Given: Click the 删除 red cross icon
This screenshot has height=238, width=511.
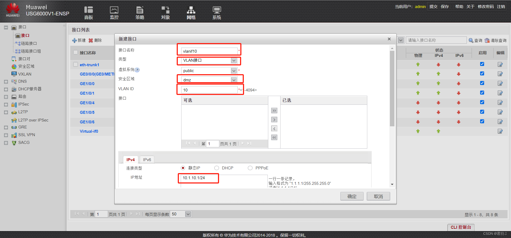Looking at the screenshot, I should coord(91,40).
